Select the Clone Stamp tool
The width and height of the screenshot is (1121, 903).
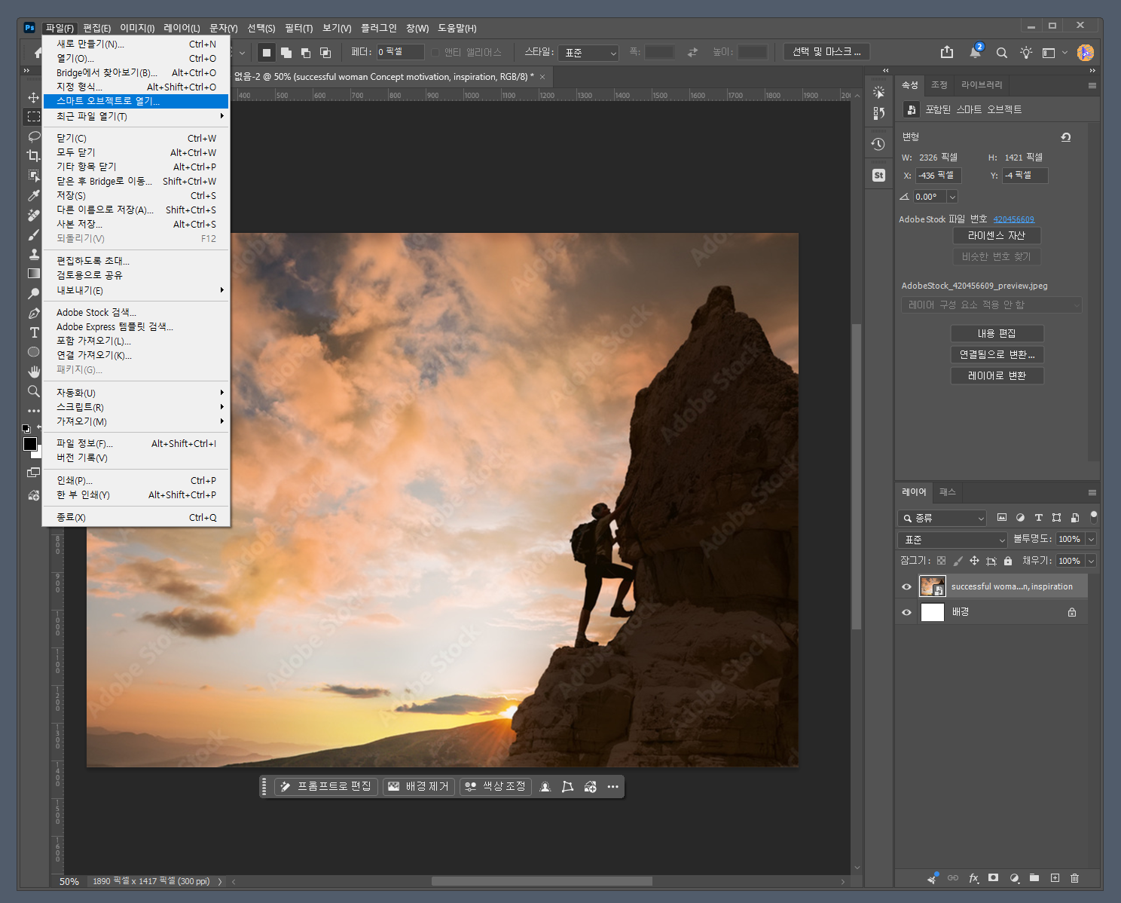(x=33, y=254)
